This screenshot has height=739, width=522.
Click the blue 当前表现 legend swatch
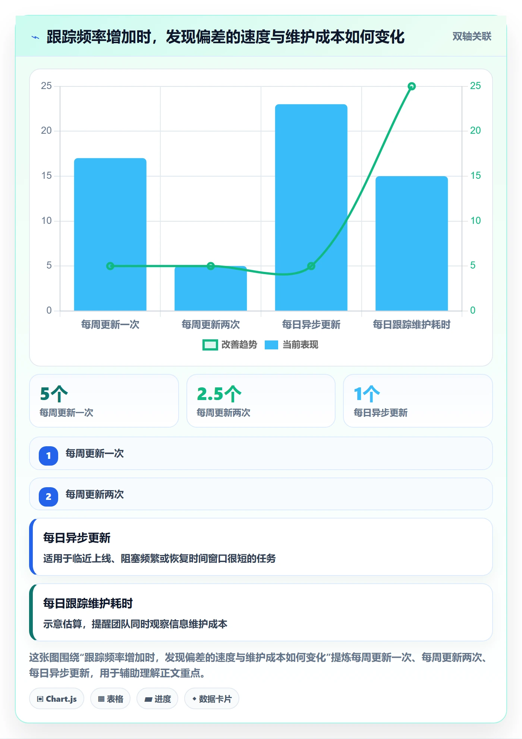click(271, 345)
